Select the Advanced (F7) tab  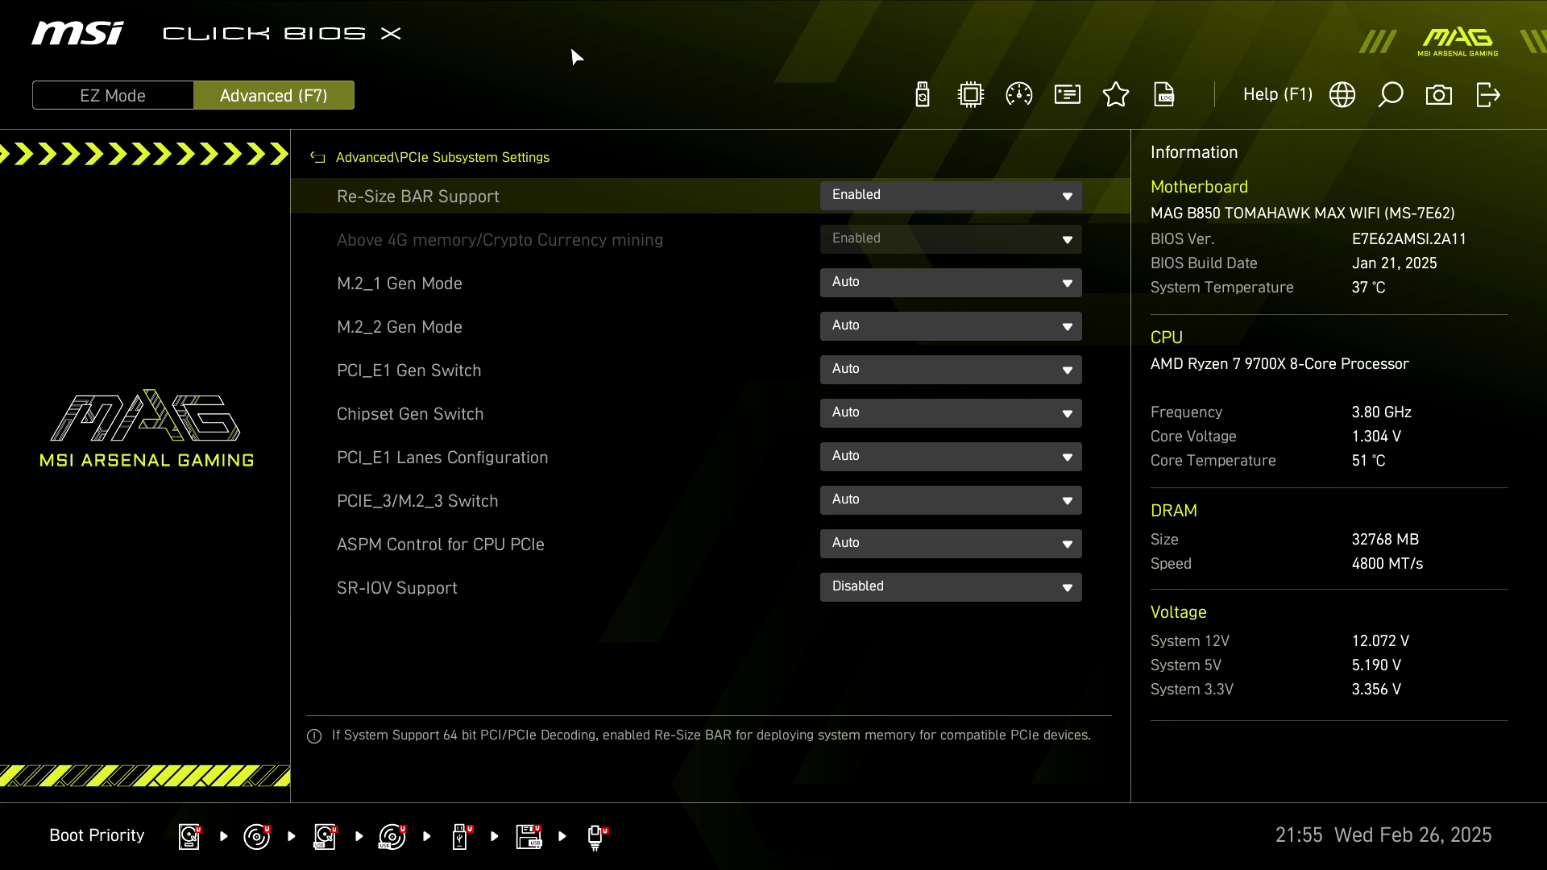coord(274,95)
